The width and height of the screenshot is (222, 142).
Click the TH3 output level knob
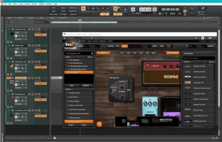187,46
